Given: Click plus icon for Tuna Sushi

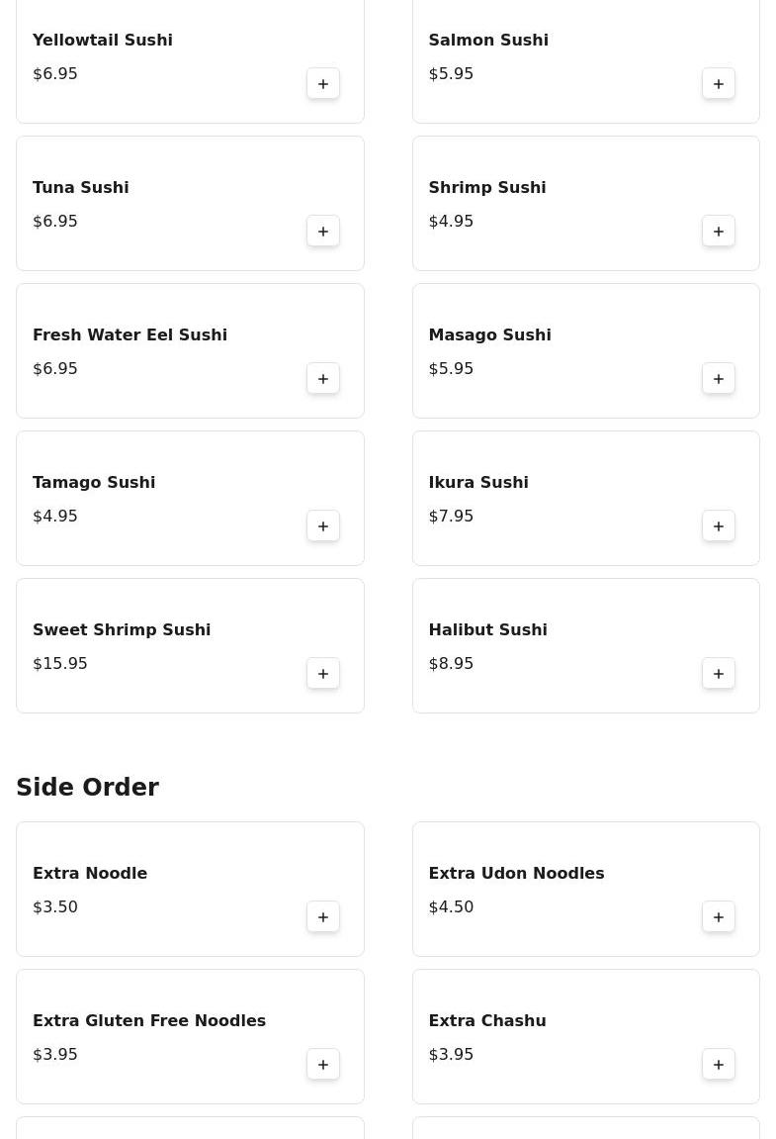Looking at the screenshot, I should coord(323,232).
